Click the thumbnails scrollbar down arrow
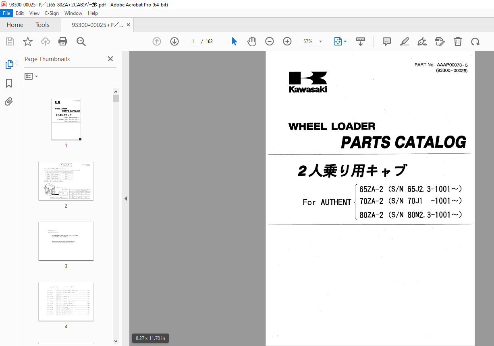494x346 pixels. 116,341
